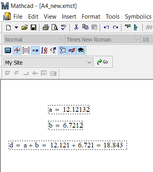The height and width of the screenshot is (172, 153).
Task: Click the Check Spelling icon
Action: [x=64, y=27]
